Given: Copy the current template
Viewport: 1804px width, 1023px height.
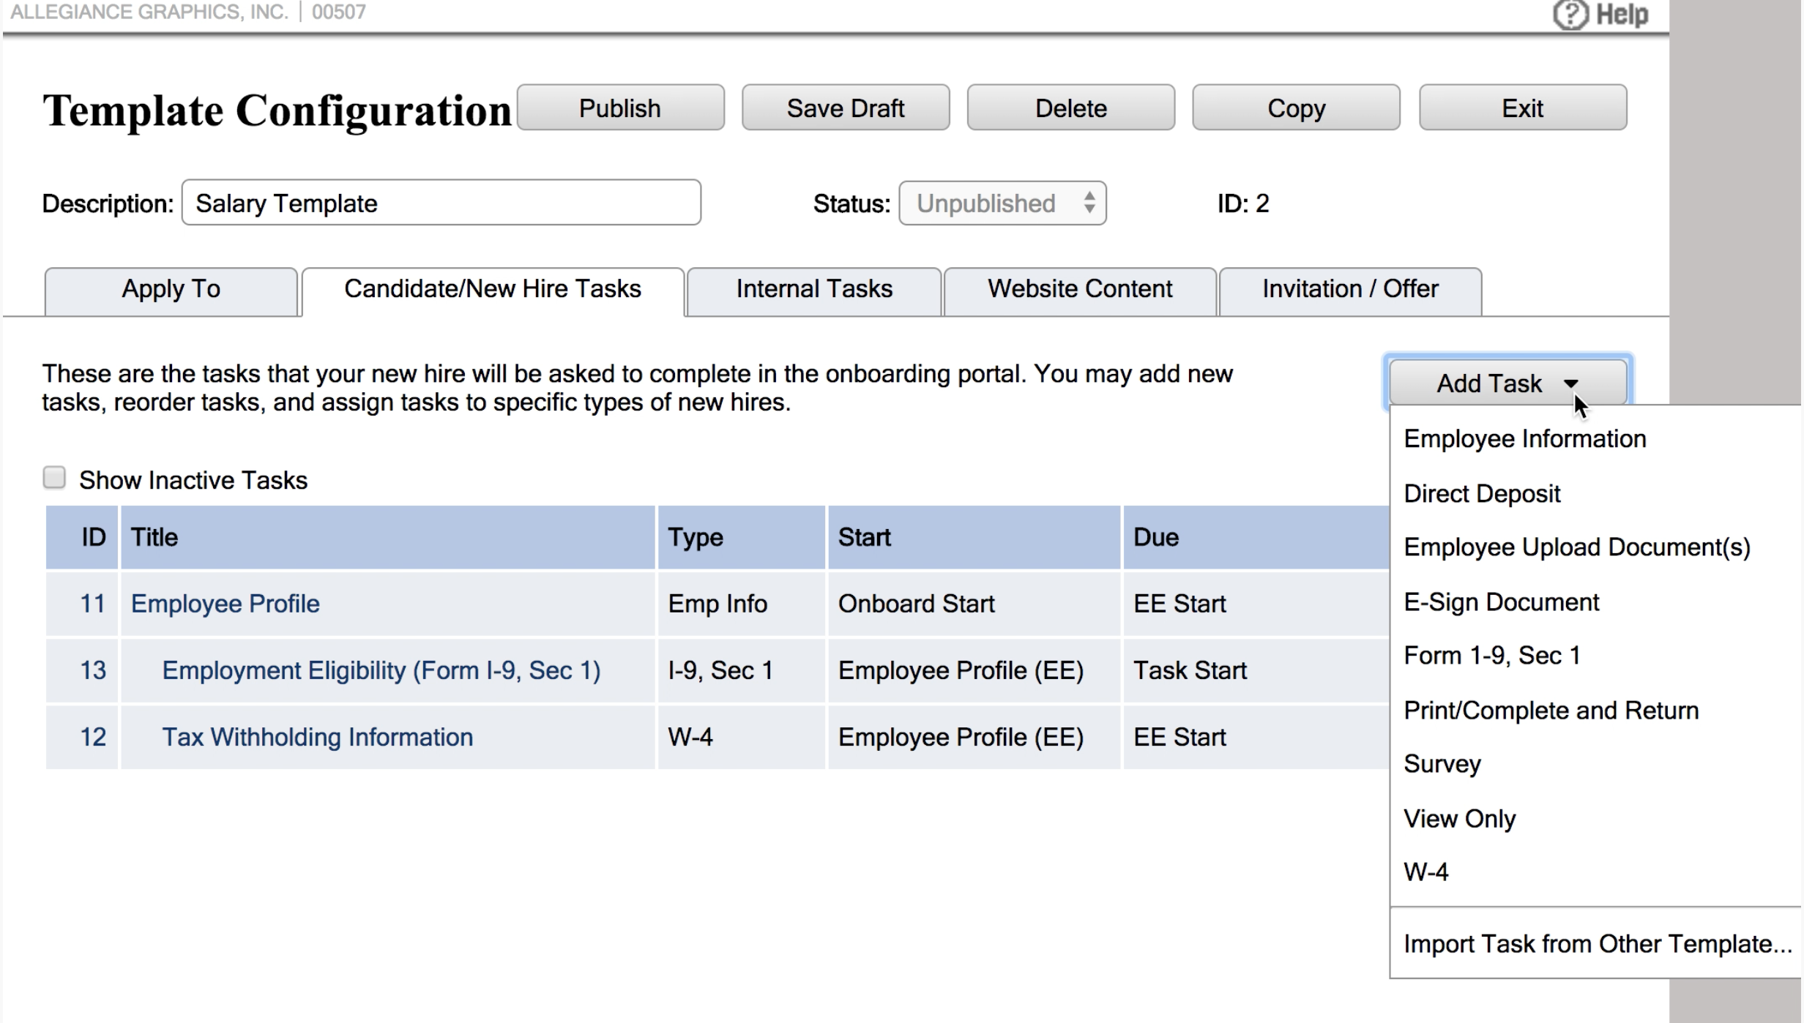Looking at the screenshot, I should pos(1296,108).
